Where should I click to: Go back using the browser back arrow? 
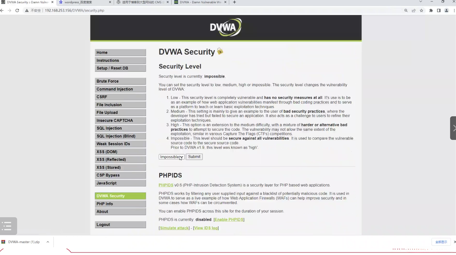pyautogui.click(x=2, y=10)
